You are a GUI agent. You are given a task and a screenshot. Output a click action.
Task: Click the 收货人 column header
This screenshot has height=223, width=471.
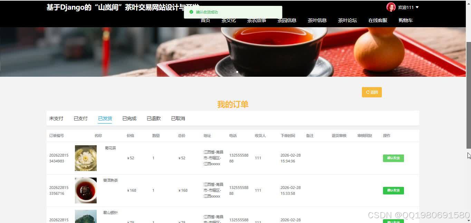click(260, 136)
